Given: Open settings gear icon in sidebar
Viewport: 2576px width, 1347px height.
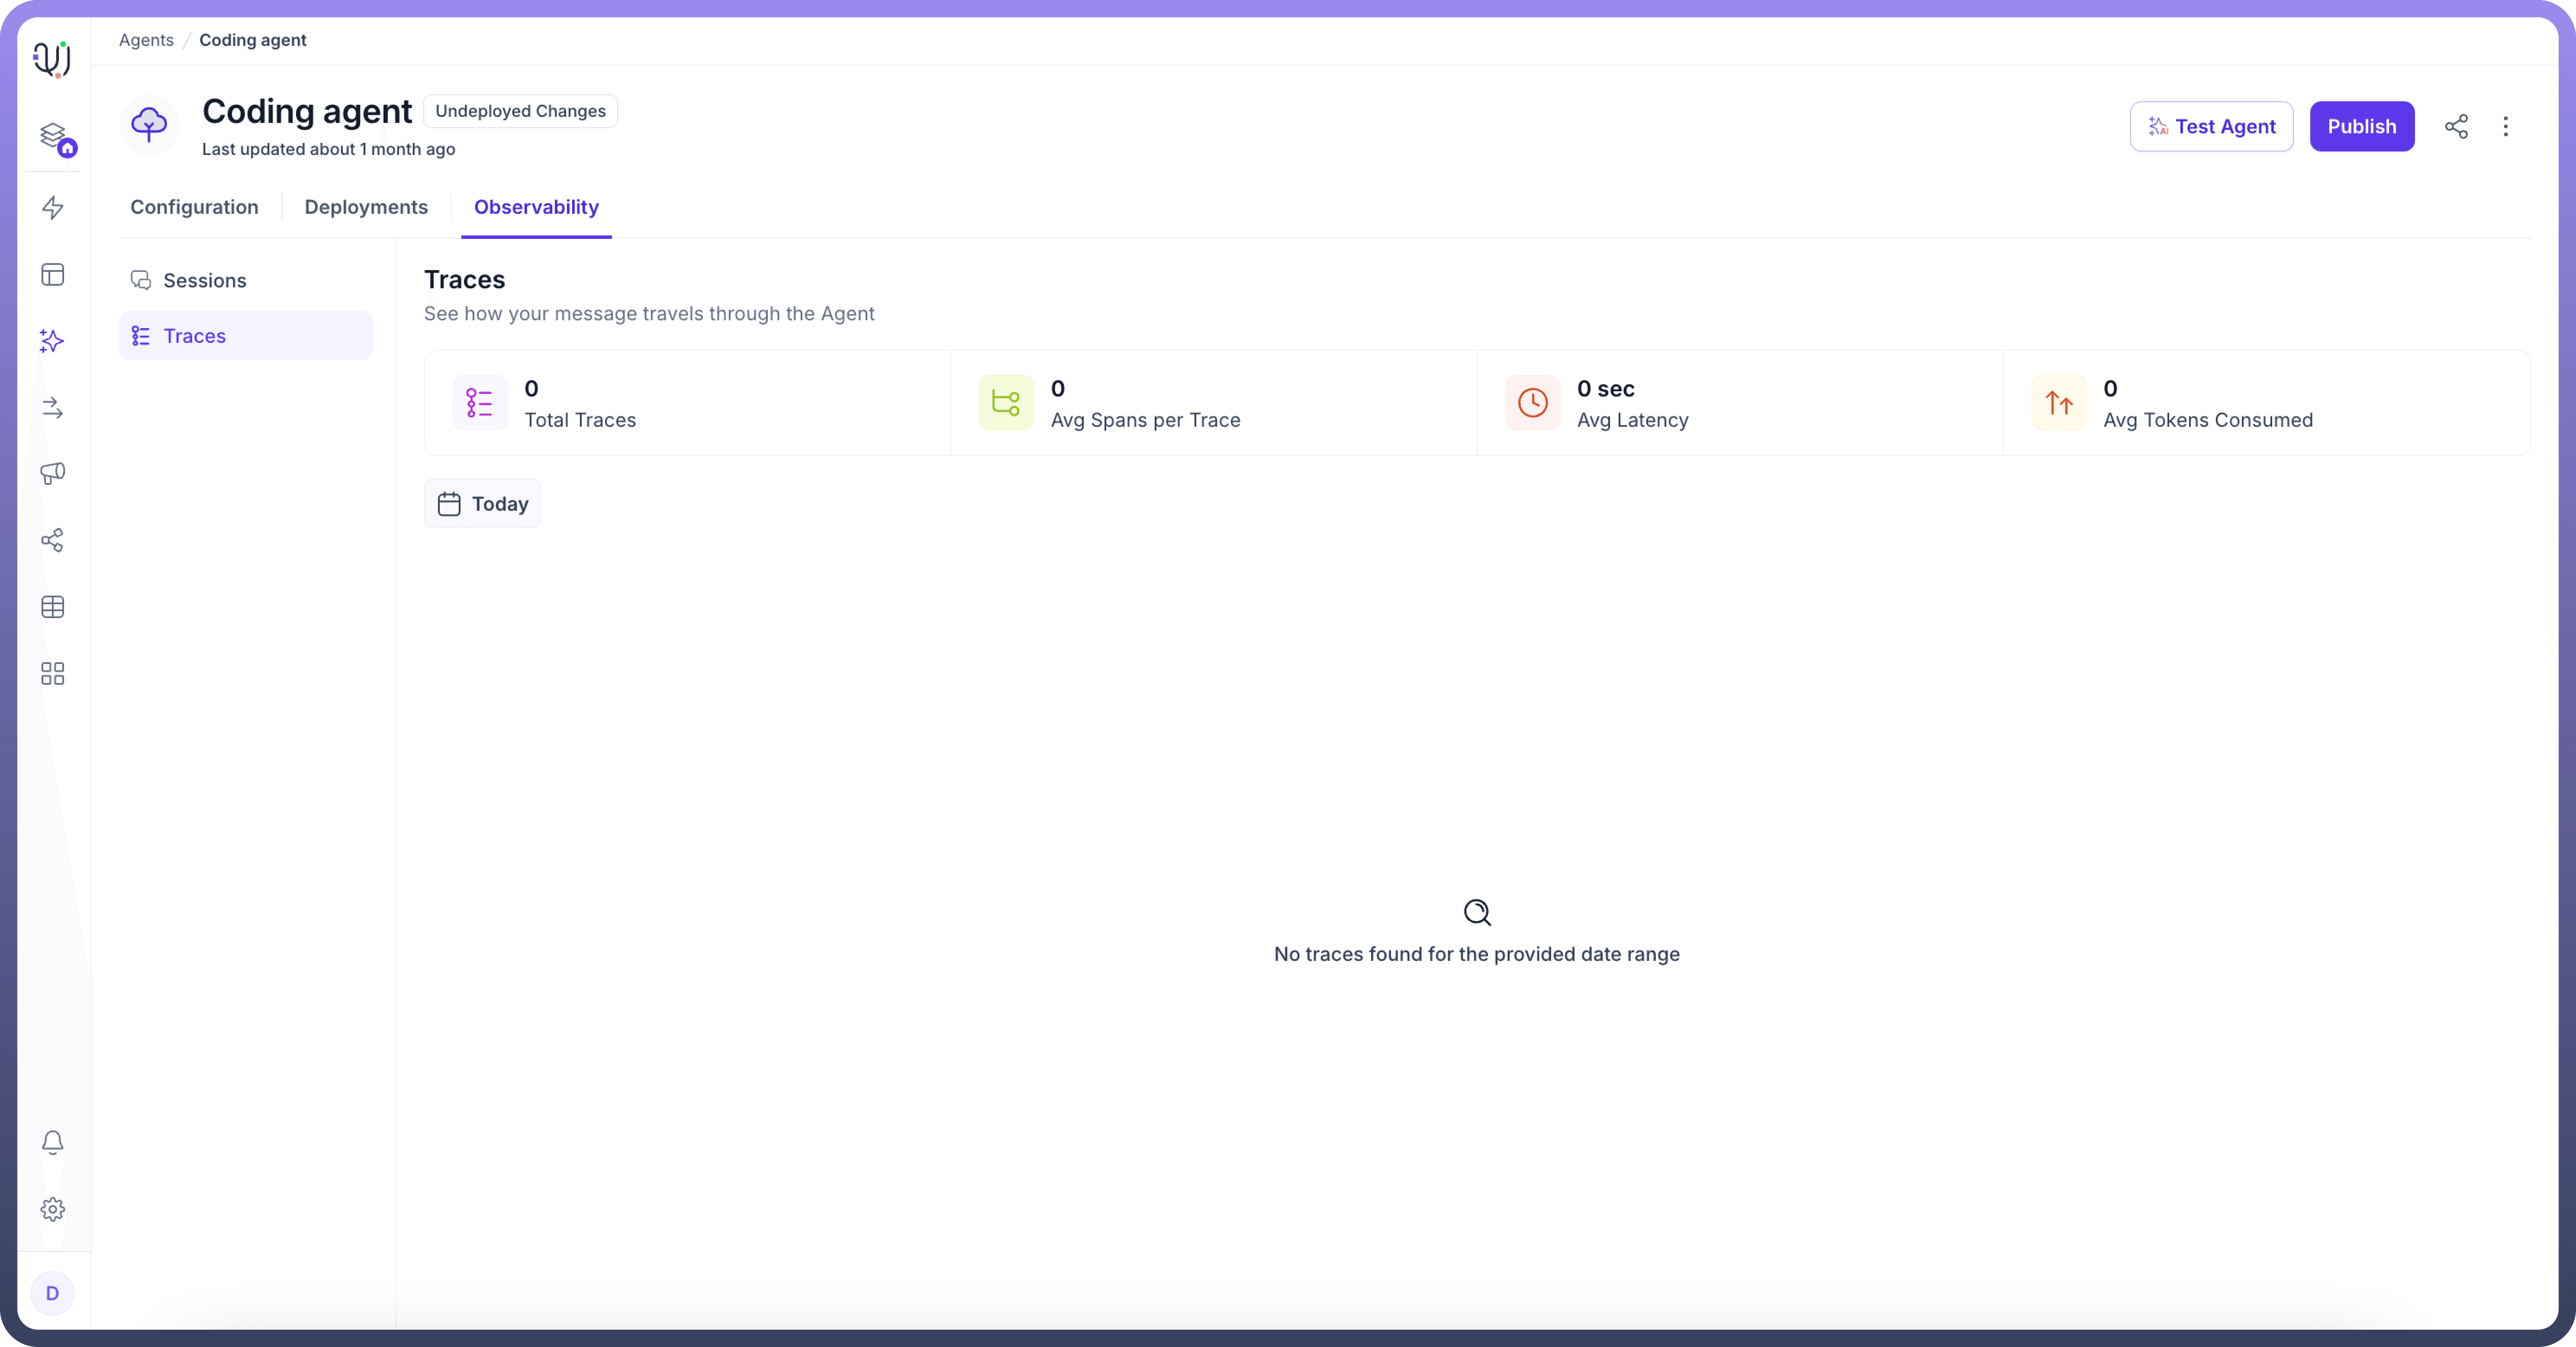Looking at the screenshot, I should coord(53,1209).
